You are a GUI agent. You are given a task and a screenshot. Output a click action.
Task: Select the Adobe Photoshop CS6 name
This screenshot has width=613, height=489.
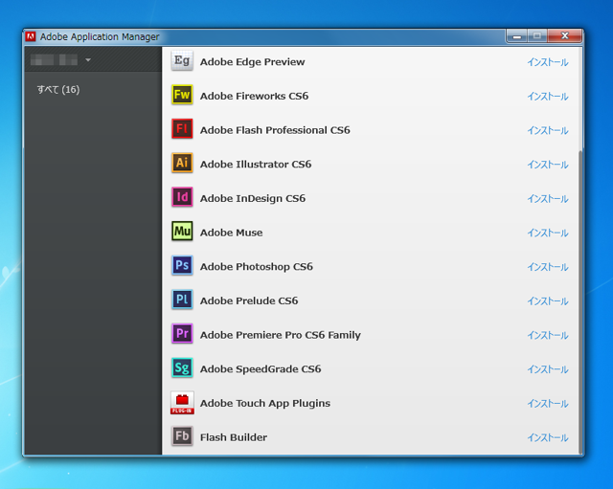(257, 266)
